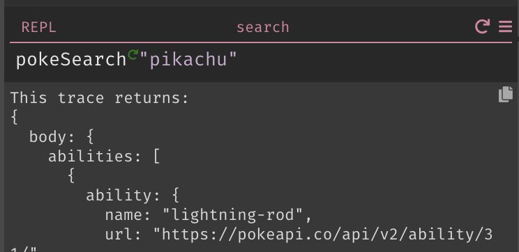Click the replay handler refresh icon

[x=482, y=26]
